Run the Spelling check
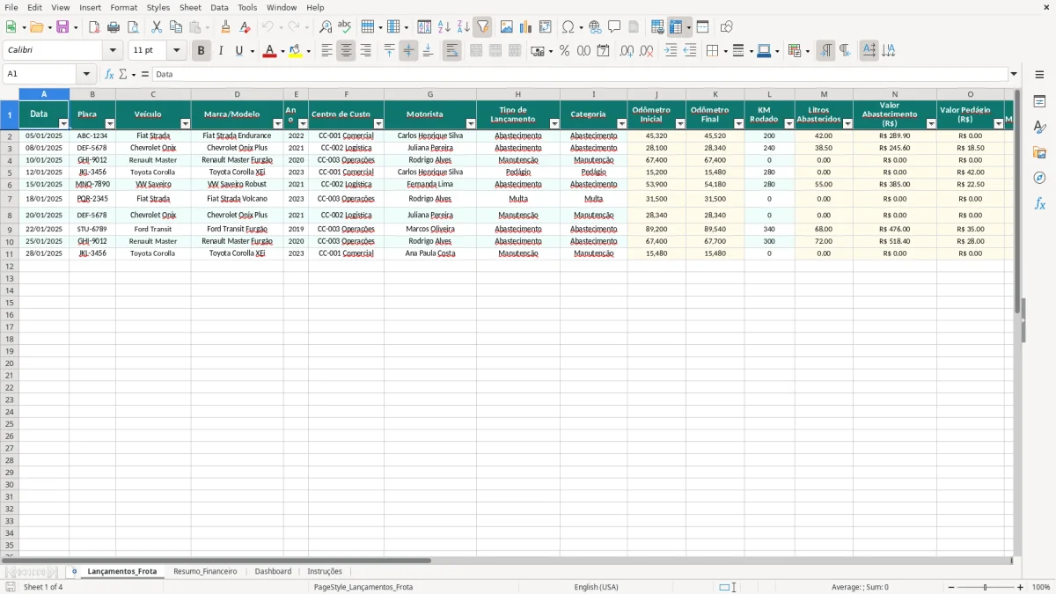The image size is (1056, 594). (x=345, y=27)
